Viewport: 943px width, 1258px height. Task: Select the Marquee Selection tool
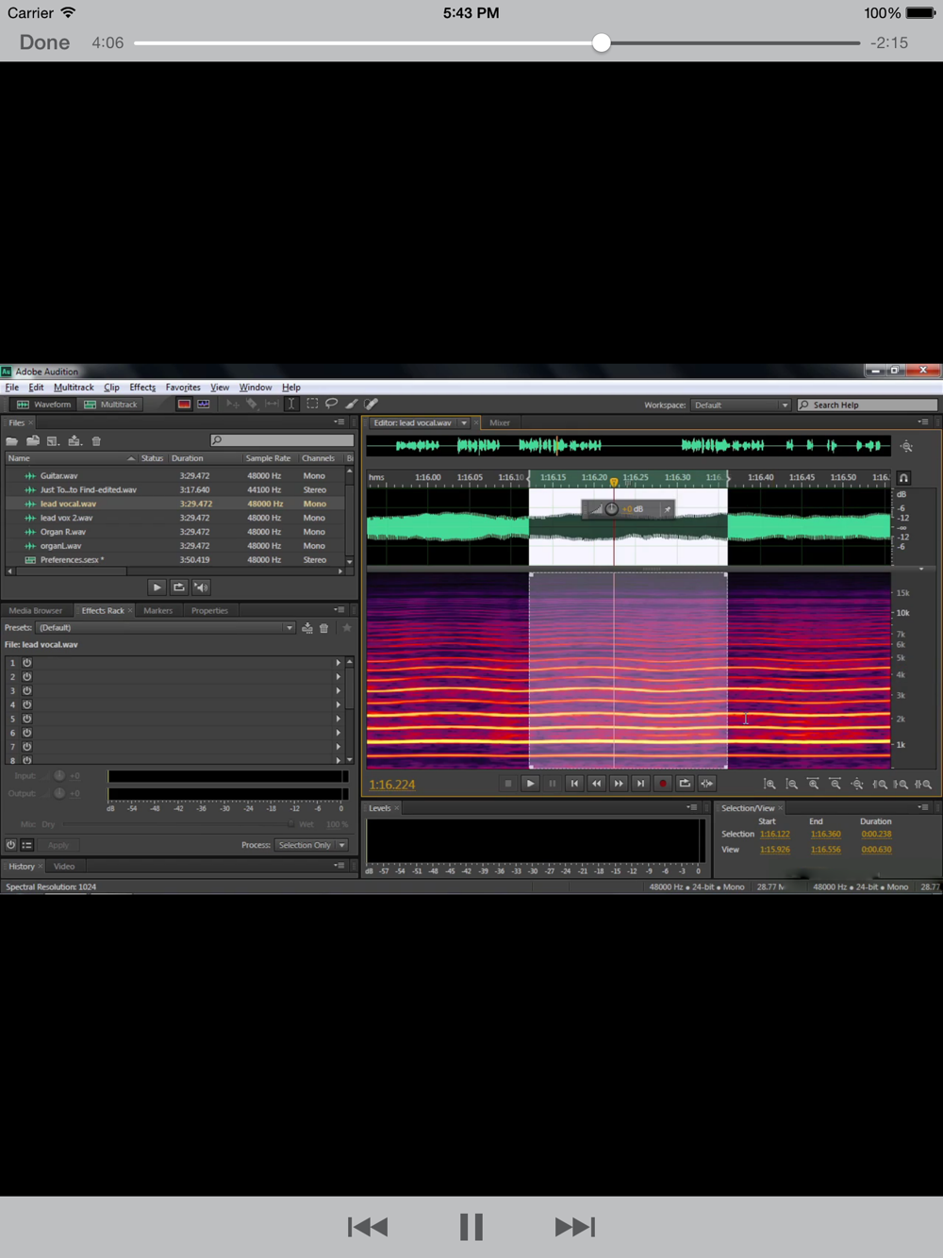pos(312,405)
